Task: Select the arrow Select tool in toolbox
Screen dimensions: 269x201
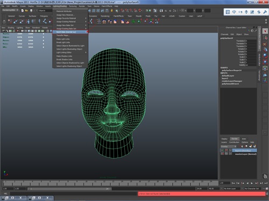Action: pos(265,31)
